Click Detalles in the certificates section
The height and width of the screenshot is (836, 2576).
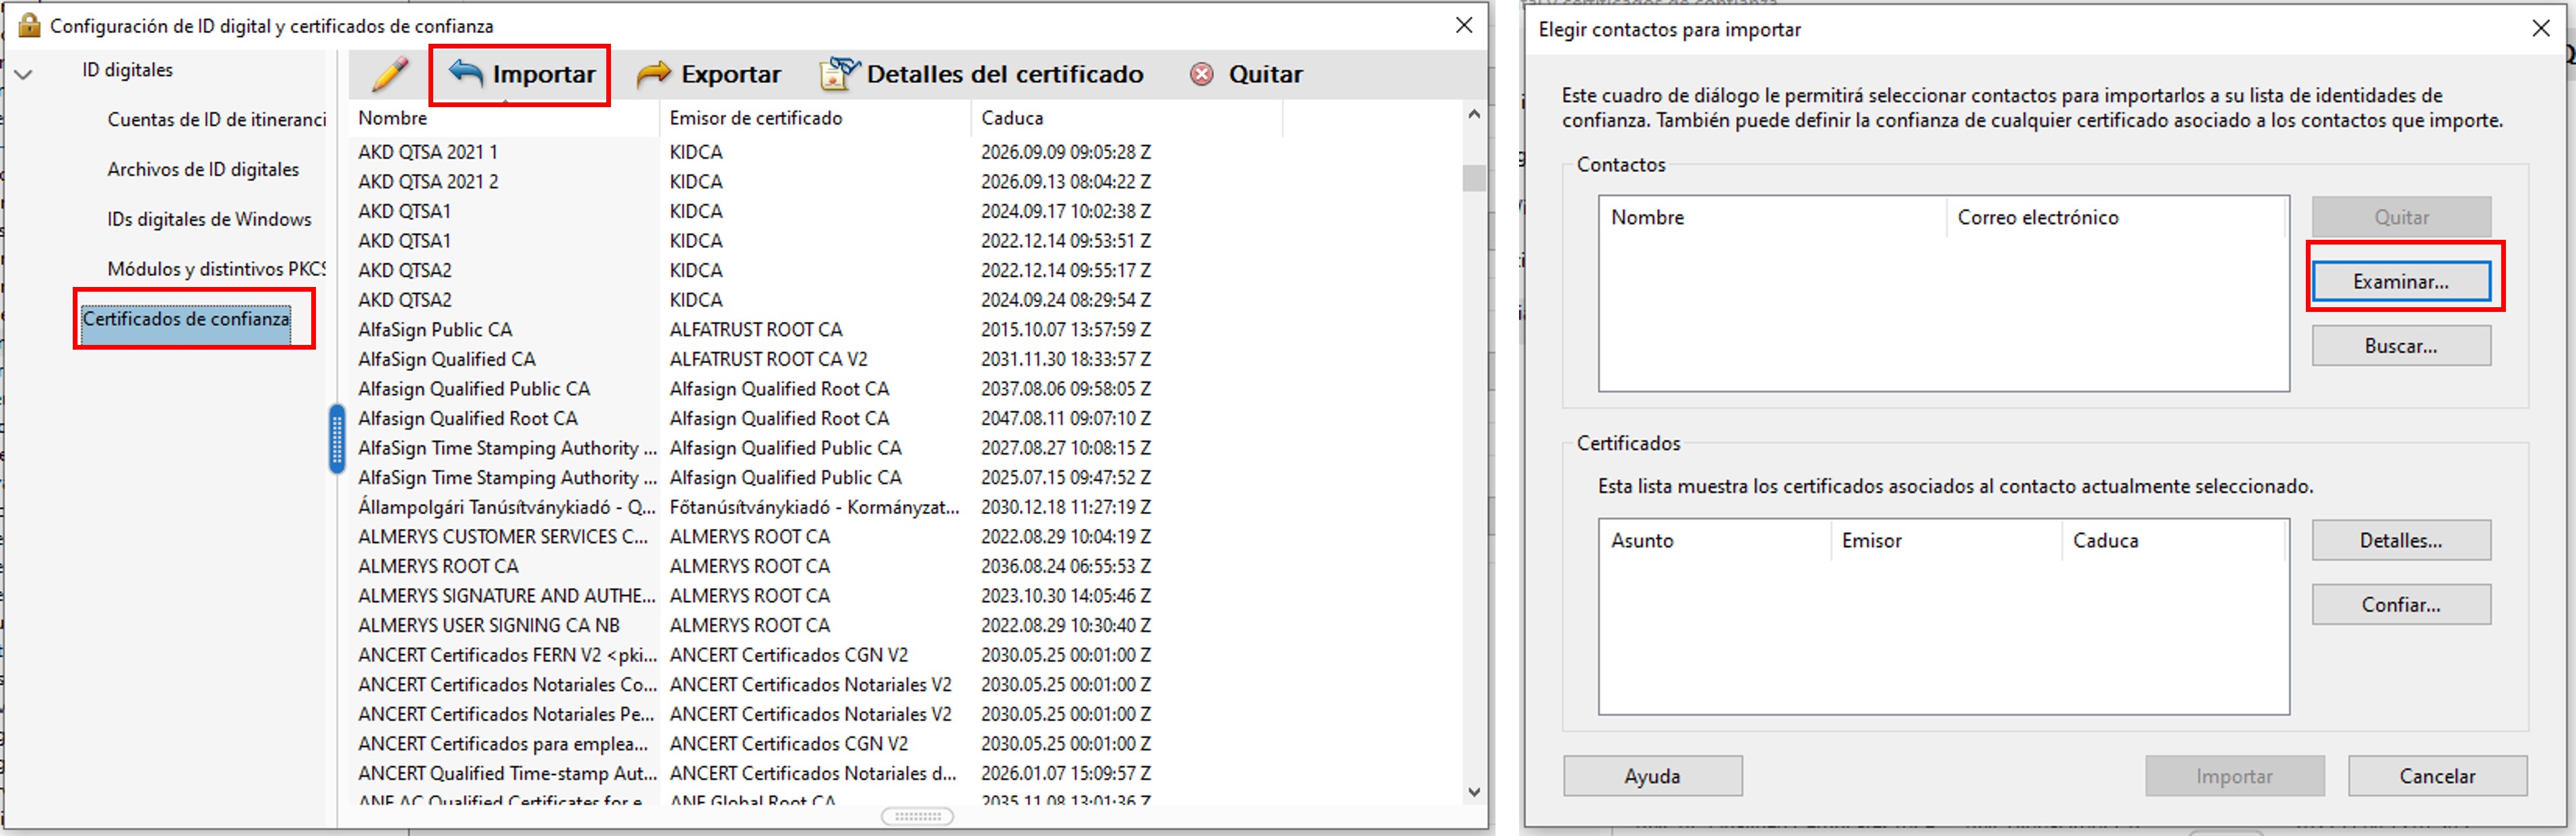[2401, 540]
